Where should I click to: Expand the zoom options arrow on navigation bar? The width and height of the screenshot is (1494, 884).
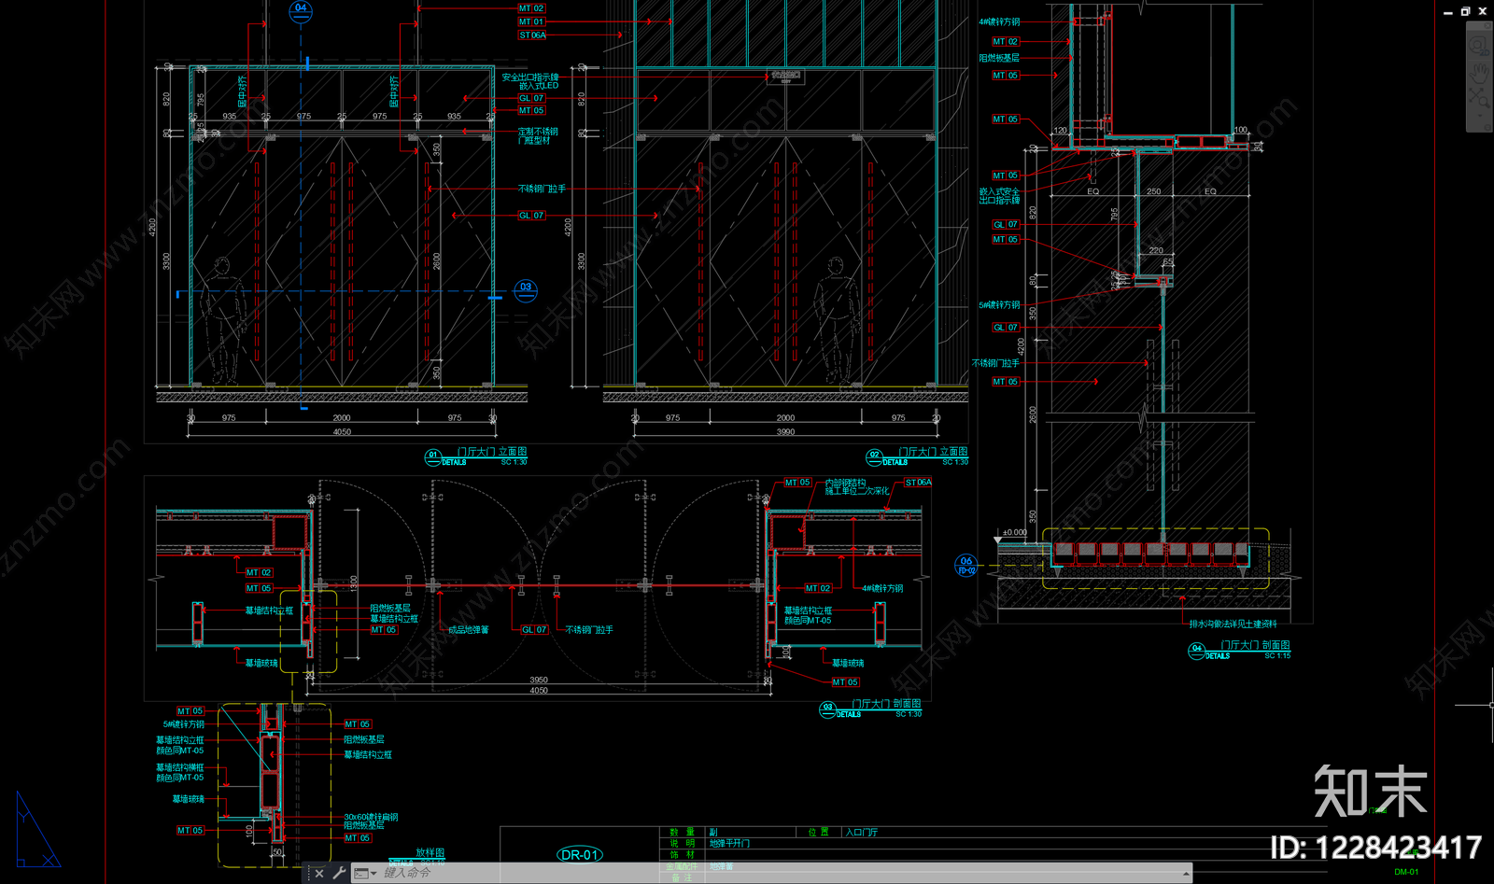pos(1480,115)
